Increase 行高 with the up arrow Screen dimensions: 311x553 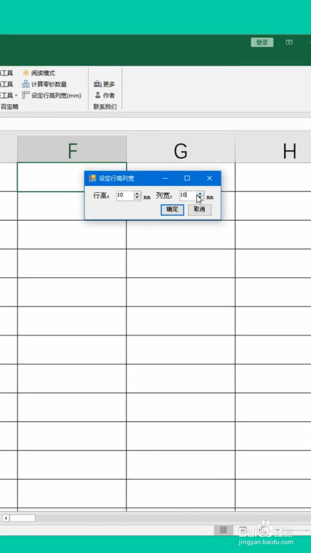point(137,193)
